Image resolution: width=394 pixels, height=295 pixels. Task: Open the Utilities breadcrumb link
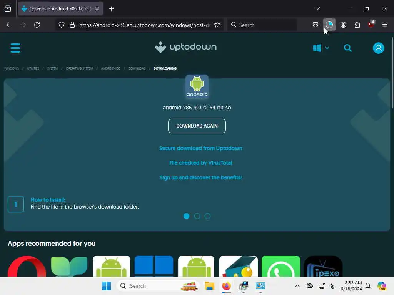[33, 68]
